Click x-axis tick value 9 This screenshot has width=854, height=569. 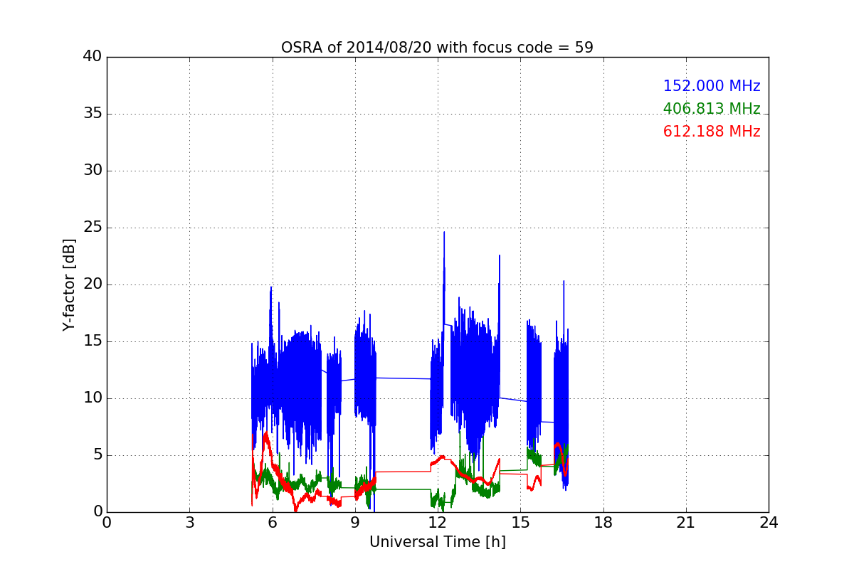[x=355, y=523]
